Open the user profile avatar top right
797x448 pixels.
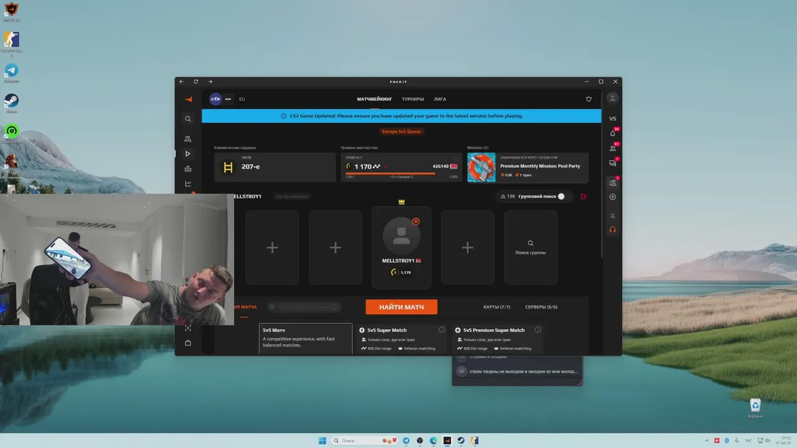(613, 98)
